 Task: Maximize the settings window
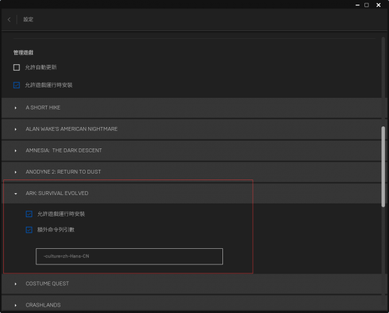coord(366,5)
